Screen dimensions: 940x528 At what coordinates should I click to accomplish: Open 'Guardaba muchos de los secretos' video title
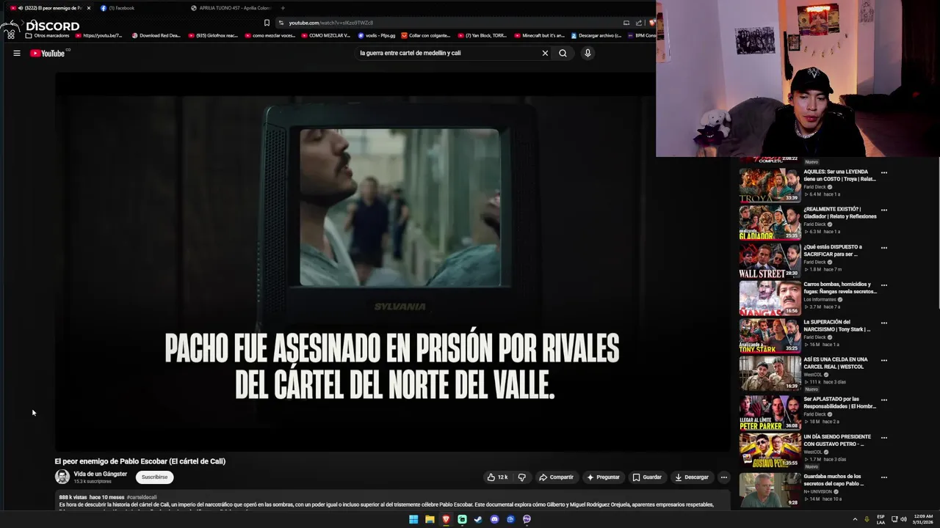click(x=832, y=480)
